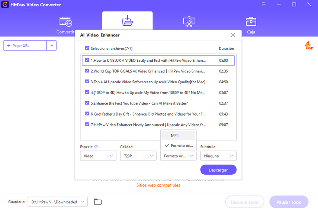
Task: Open the Especie Video dropdown
Action: click(x=98, y=156)
